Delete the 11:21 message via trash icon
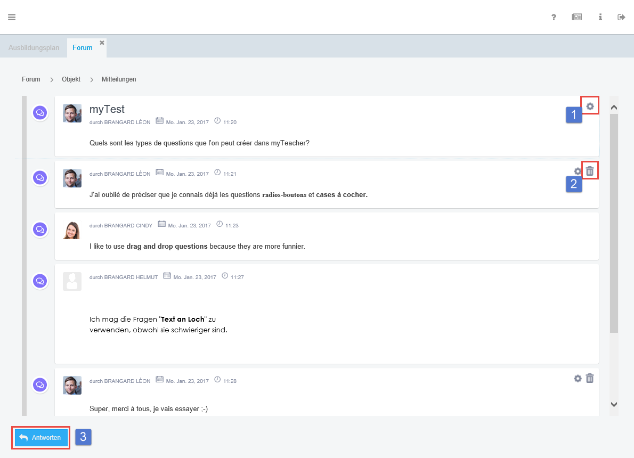Viewport: 634px width, 458px height. 590,171
